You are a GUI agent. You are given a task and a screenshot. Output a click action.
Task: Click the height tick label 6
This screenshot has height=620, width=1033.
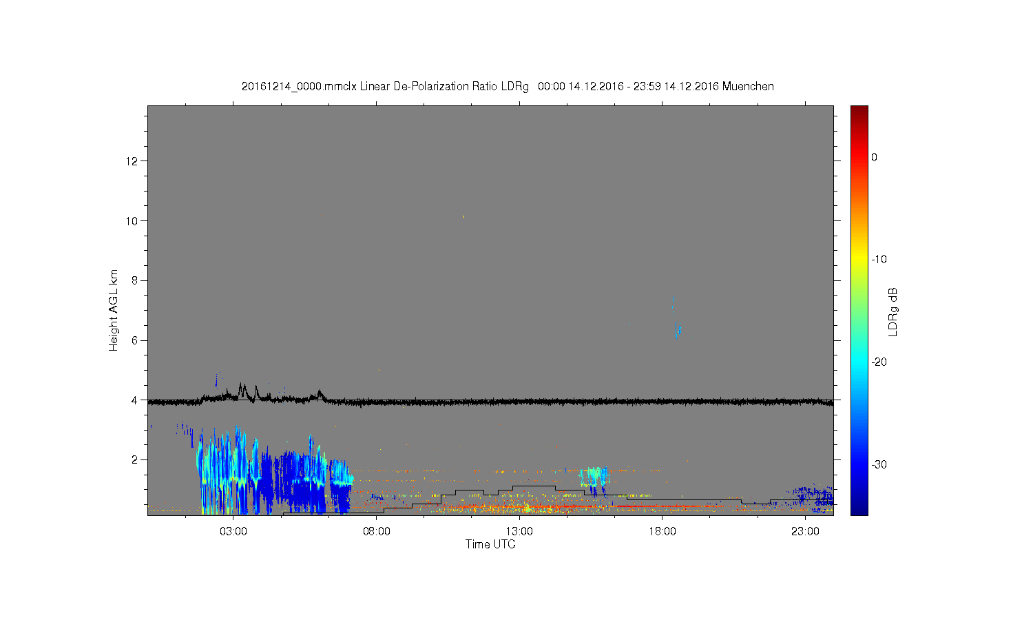pyautogui.click(x=136, y=340)
